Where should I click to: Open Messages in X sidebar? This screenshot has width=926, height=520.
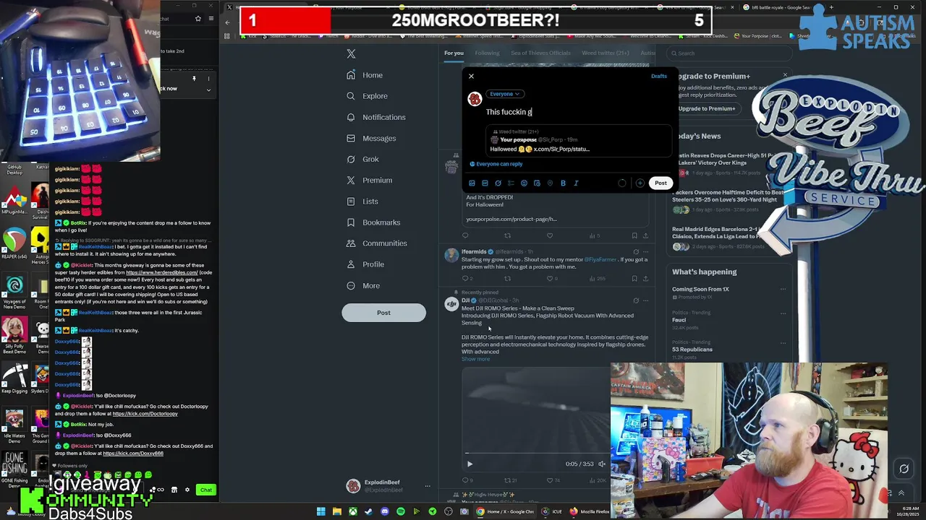pos(370,138)
